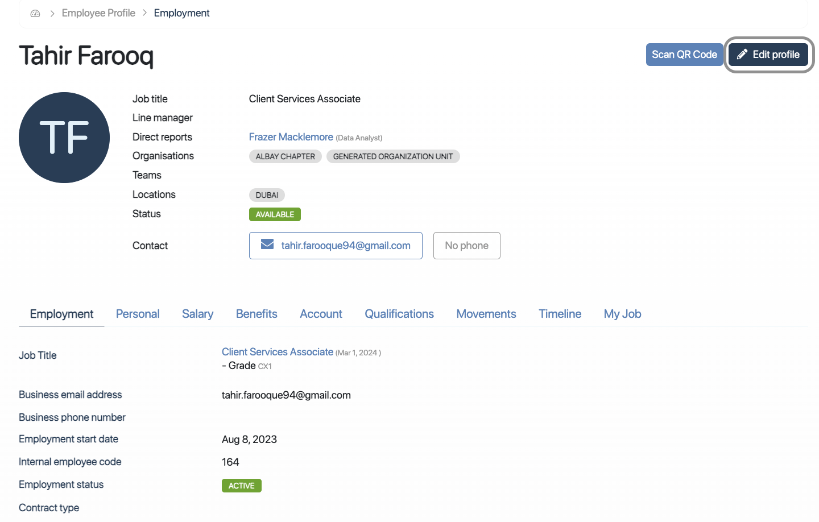This screenshot has height=522, width=819.
Task: Click the DUBAI location tag
Action: [x=267, y=195]
